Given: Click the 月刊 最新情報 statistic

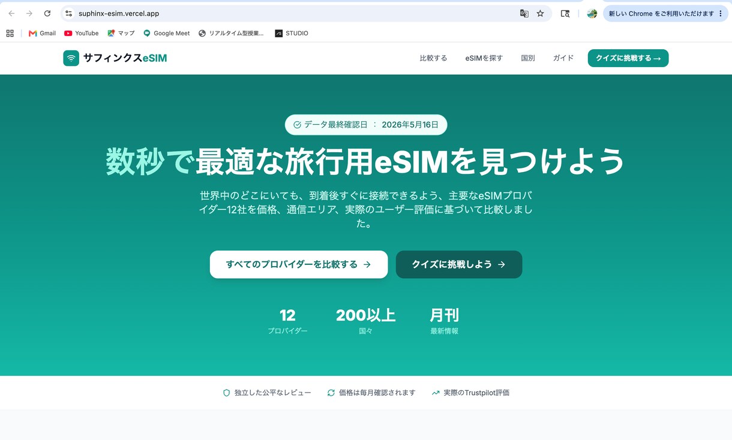Looking at the screenshot, I should 444,321.
